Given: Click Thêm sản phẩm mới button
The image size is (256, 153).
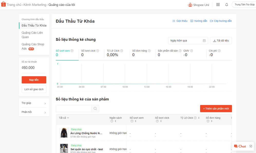Looking at the screenshot, I should click(216, 108).
